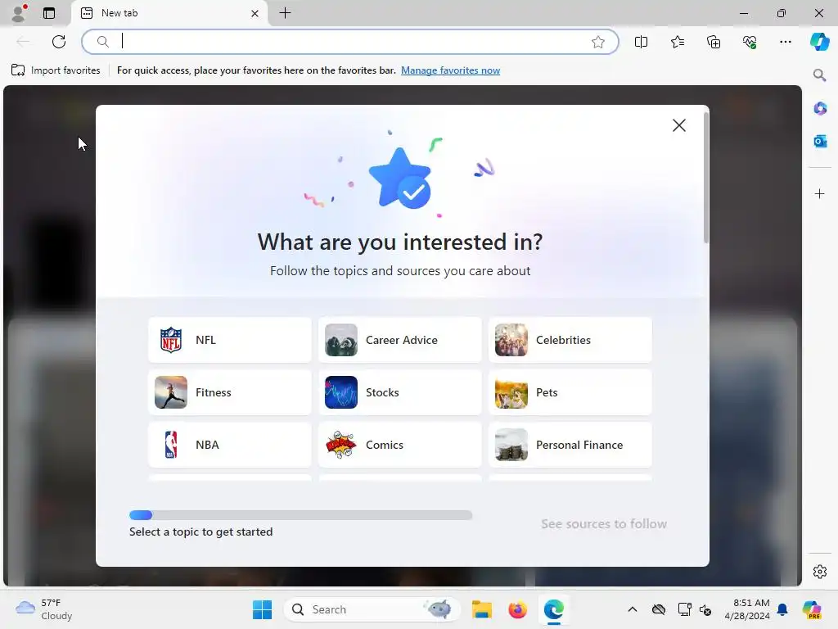Screen dimensions: 838x629
Task: Select the Career Advice topic
Action: (399, 340)
